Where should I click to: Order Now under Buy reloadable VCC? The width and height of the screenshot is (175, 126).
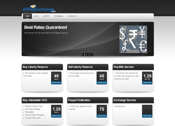(56, 116)
